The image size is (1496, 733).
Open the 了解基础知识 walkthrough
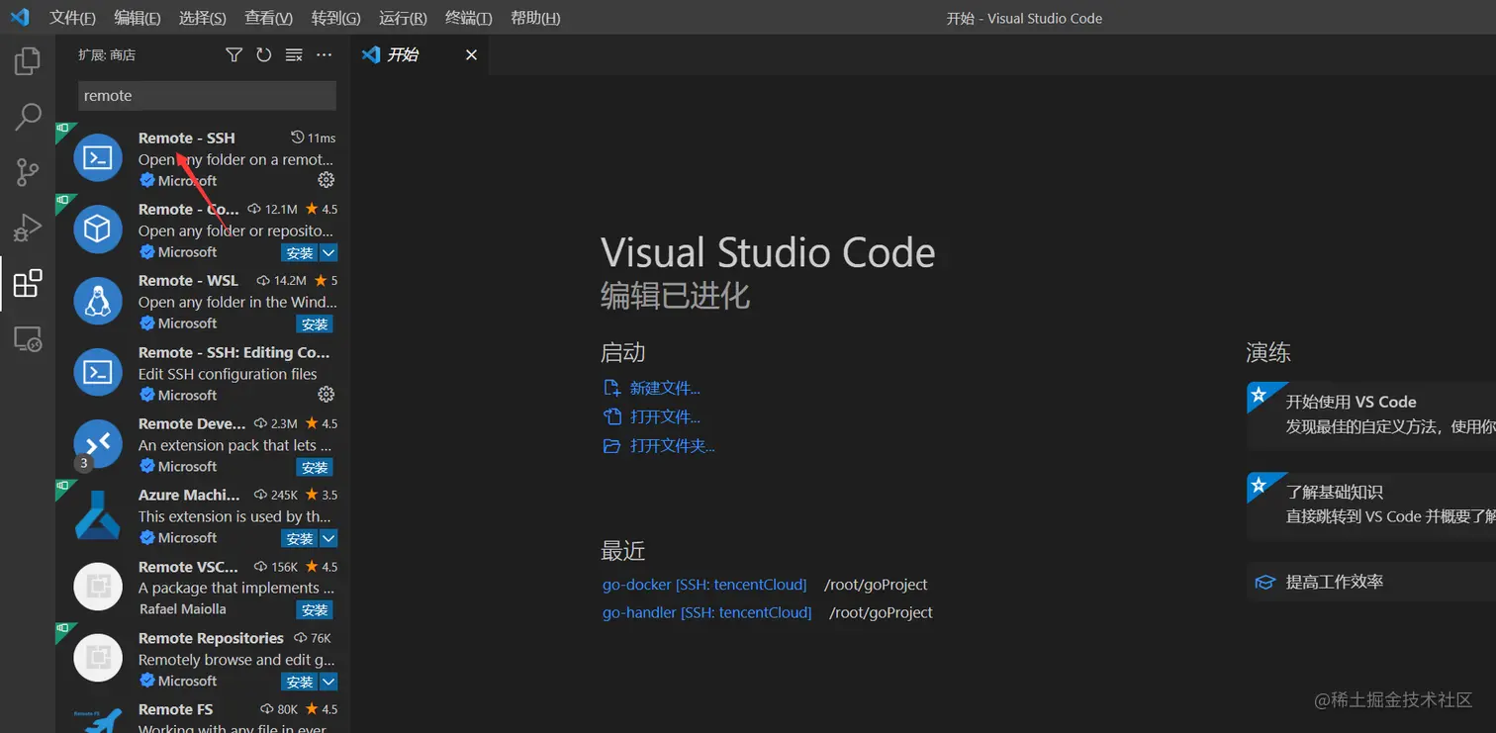point(1371,505)
